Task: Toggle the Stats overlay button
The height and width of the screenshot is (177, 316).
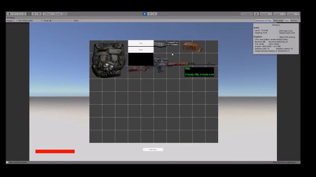Action: (287, 21)
